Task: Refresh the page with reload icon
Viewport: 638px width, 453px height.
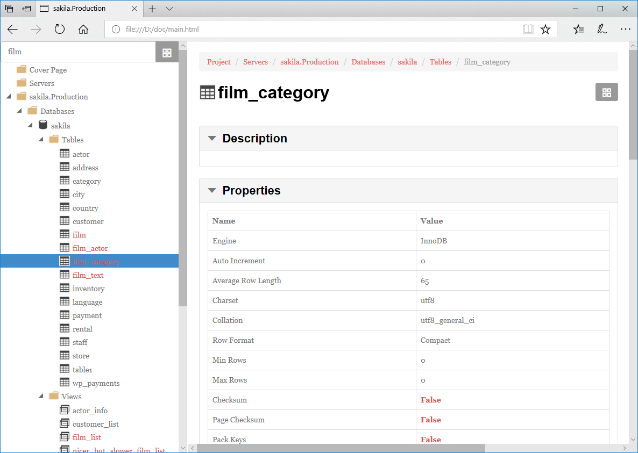Action: click(x=60, y=30)
